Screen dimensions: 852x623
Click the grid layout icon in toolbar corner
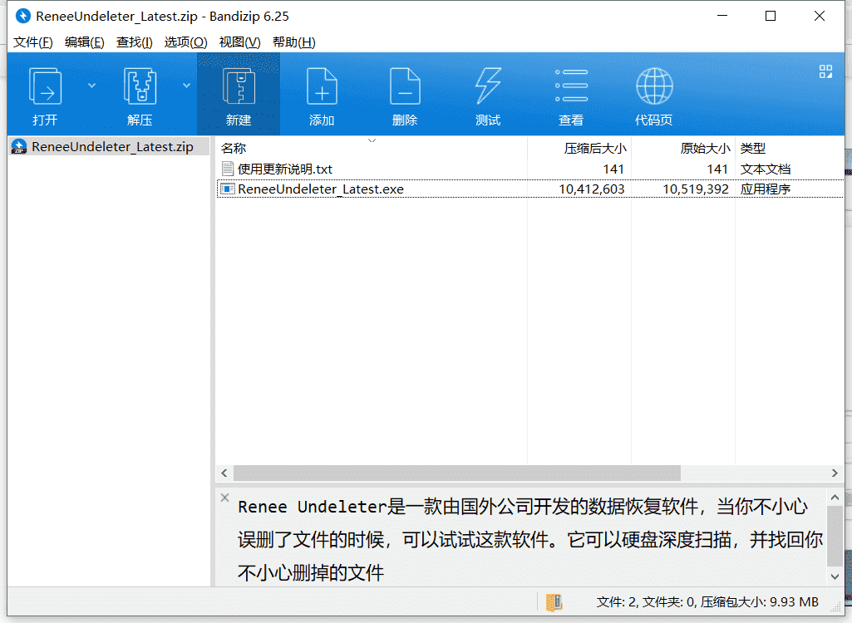tap(825, 71)
